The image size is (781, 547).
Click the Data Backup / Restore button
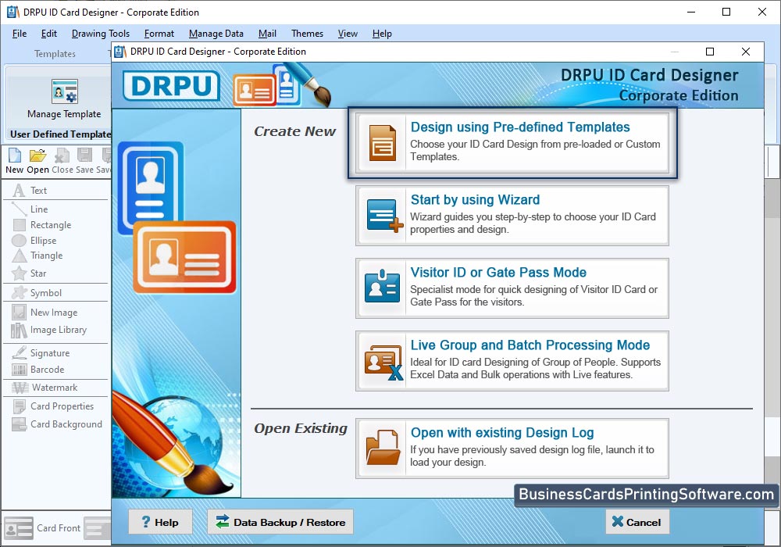pos(280,521)
